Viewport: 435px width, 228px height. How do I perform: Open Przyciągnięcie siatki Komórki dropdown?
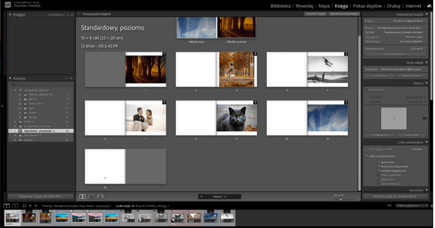418,149
